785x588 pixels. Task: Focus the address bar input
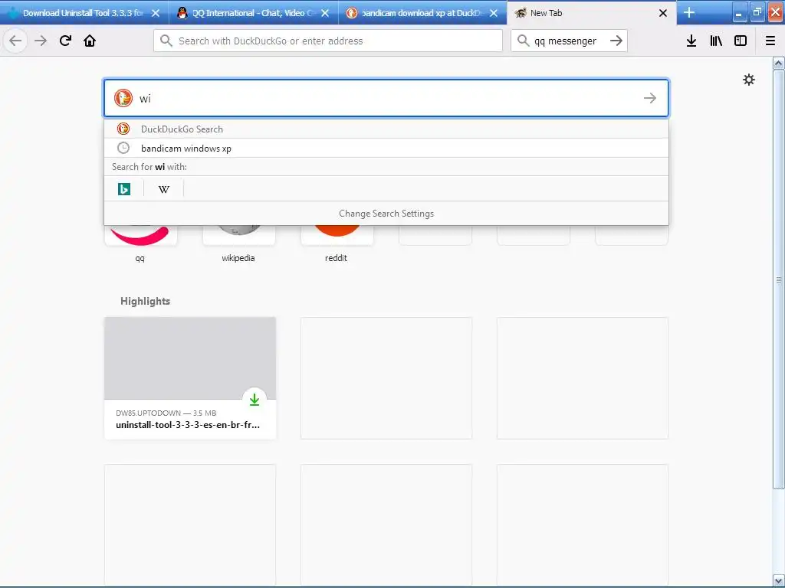click(x=328, y=41)
